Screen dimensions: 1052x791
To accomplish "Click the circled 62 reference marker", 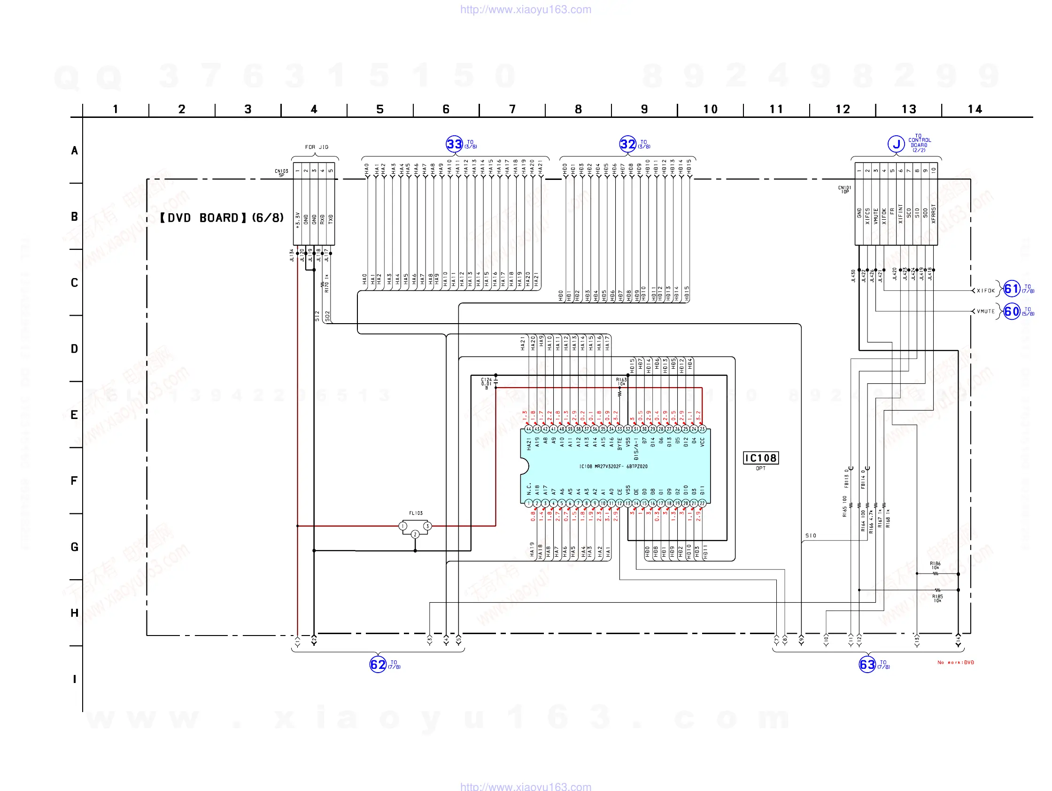I will (x=378, y=664).
